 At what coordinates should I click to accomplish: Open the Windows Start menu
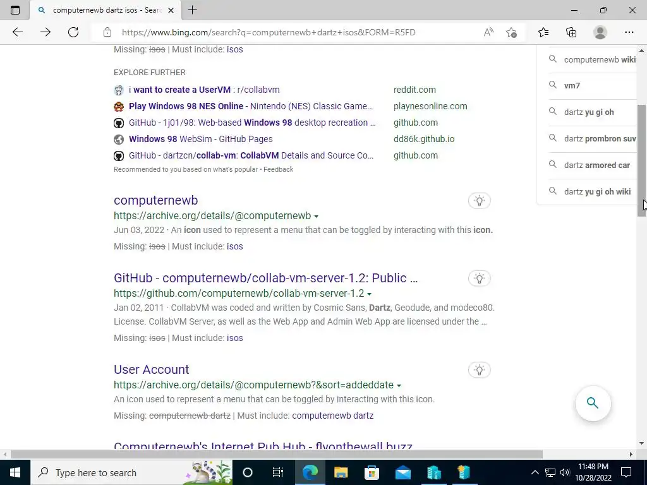coord(15,472)
